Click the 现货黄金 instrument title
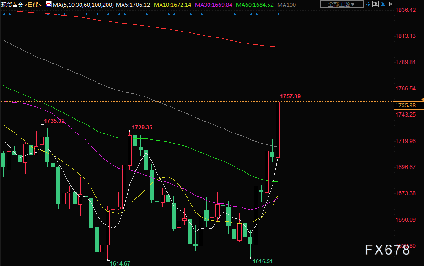Viewport: 424px width, 266px height. tap(11, 5)
